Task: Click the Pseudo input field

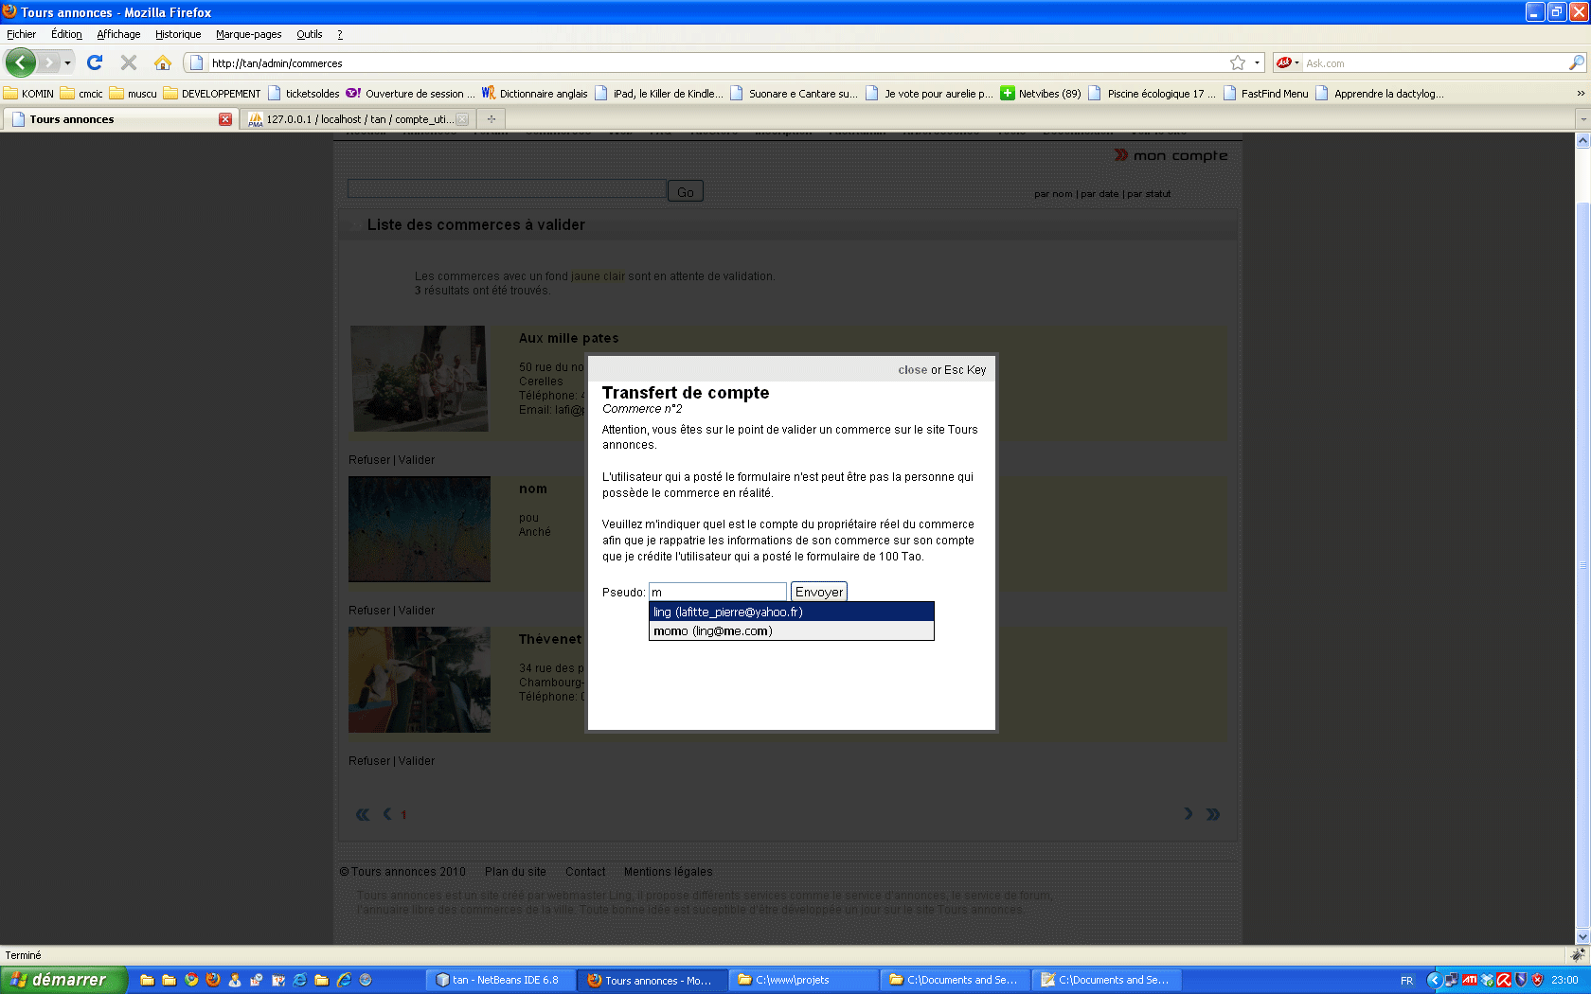Action: pos(718,592)
